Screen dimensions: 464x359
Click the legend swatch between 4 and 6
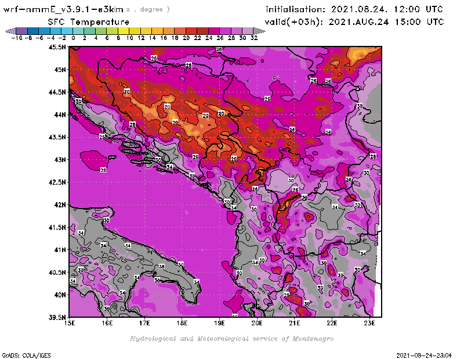tap(101, 31)
